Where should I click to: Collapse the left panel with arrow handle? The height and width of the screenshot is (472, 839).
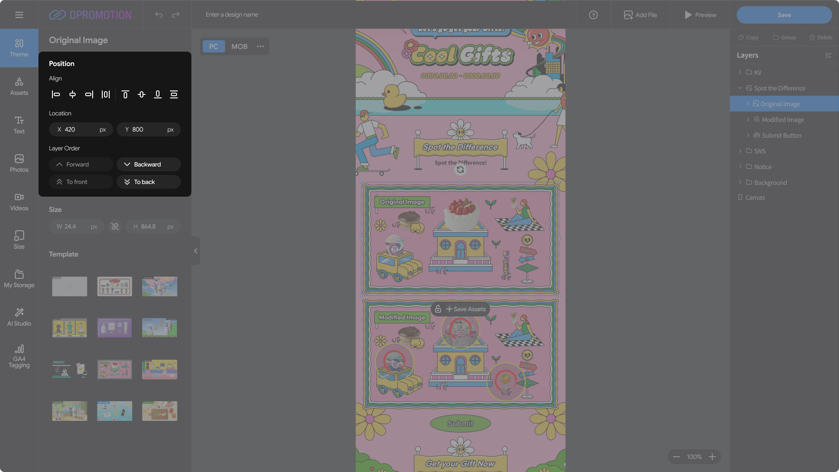point(196,251)
